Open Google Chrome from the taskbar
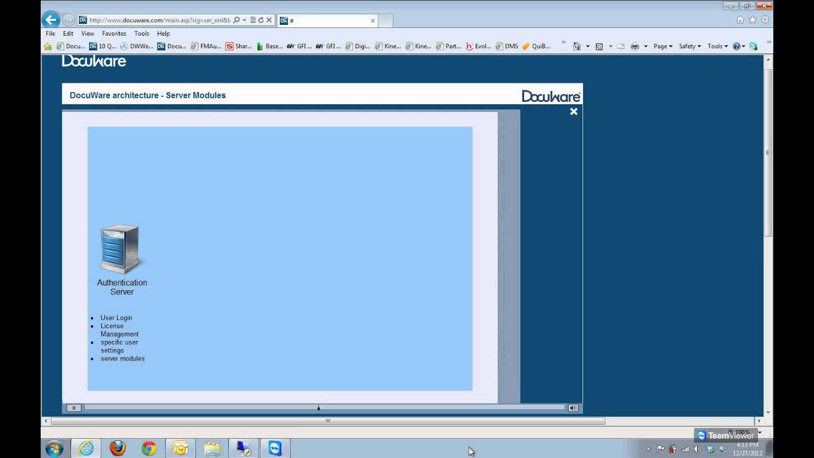The width and height of the screenshot is (814, 458). pyautogui.click(x=149, y=448)
